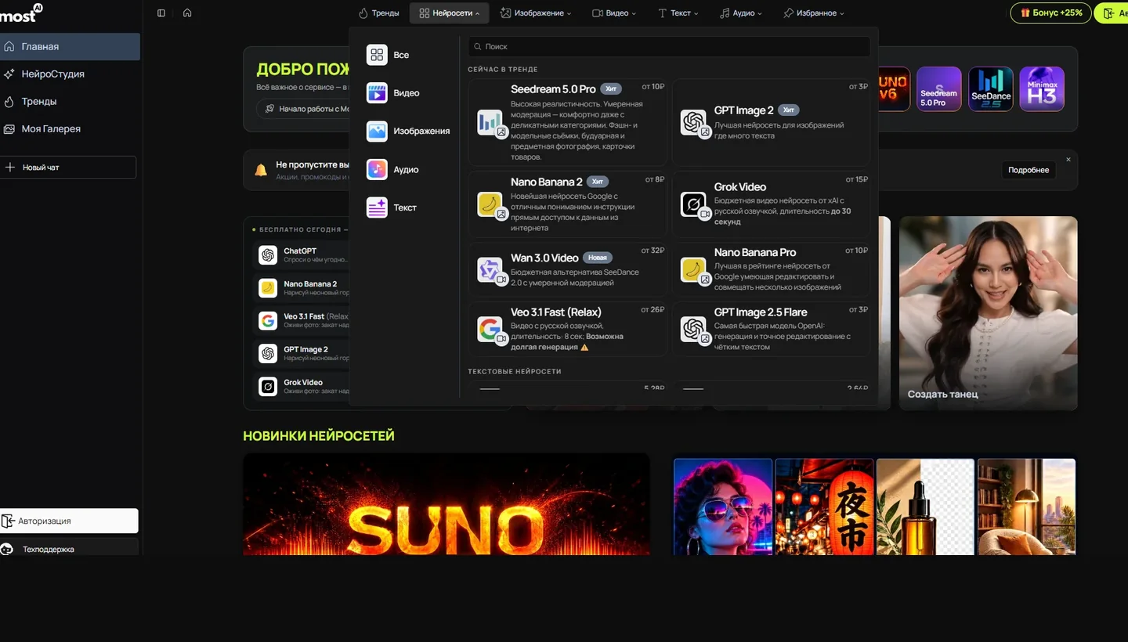Screen dimensions: 1128x642
Task: Click the most AI logo
Action: tap(21, 13)
